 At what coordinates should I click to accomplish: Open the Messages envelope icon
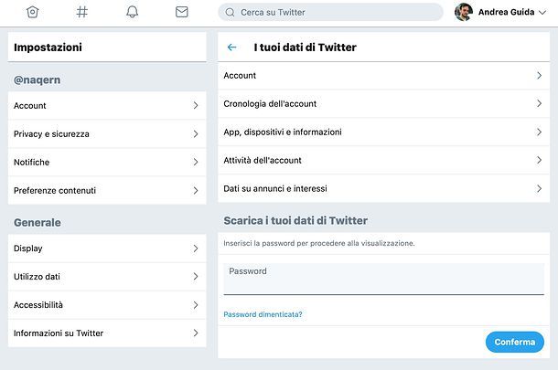(182, 12)
